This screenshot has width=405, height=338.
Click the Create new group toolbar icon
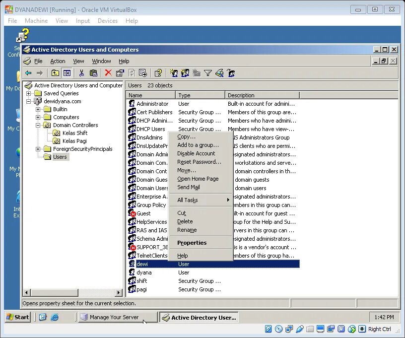(185, 73)
